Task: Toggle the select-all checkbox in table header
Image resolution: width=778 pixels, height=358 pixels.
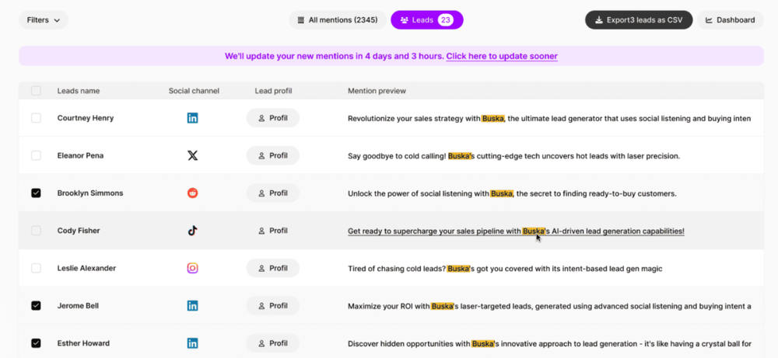Action: tap(36, 91)
